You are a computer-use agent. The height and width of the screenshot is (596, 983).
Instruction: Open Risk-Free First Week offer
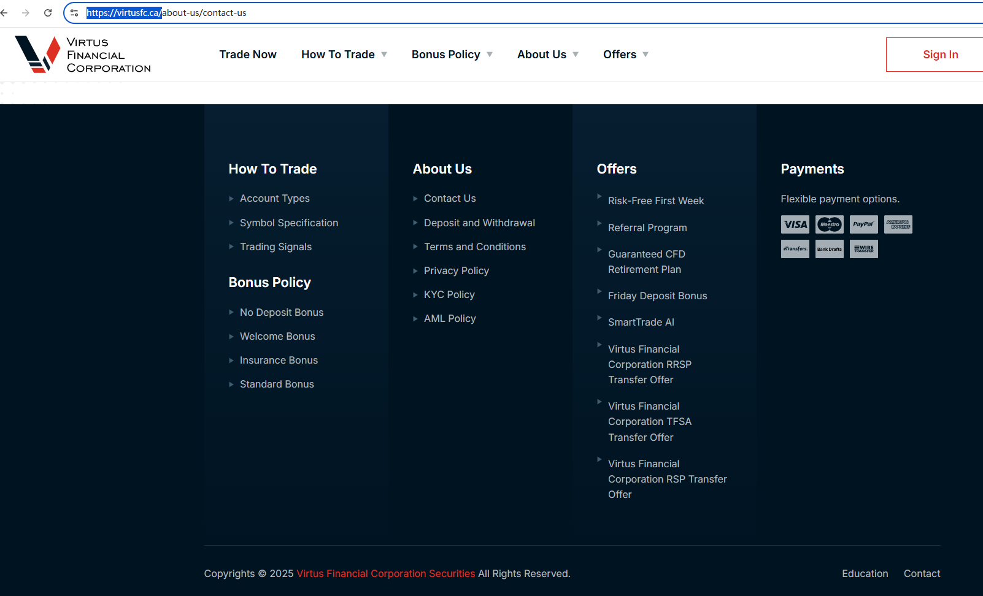click(x=656, y=201)
